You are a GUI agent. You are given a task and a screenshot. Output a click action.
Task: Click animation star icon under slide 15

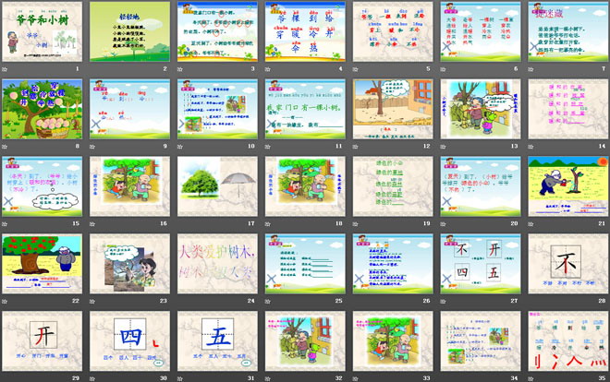tap(5, 223)
